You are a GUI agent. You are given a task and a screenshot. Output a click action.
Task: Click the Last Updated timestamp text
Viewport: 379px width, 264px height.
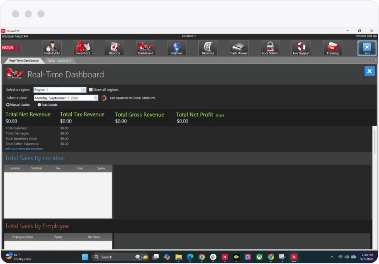point(133,98)
